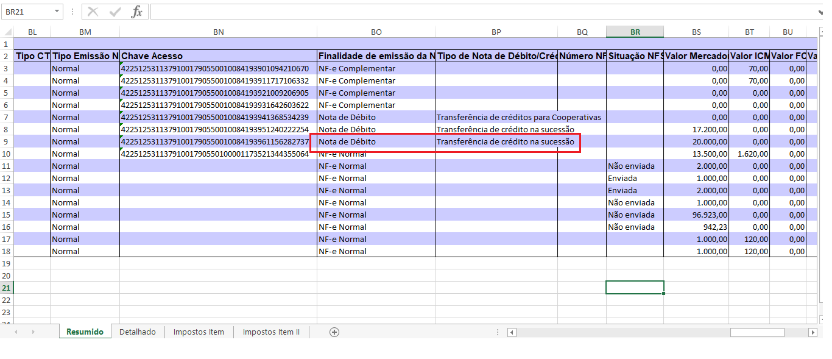Click the 'Valor Mercado' header cell
The width and height of the screenshot is (832, 359).
coord(696,56)
